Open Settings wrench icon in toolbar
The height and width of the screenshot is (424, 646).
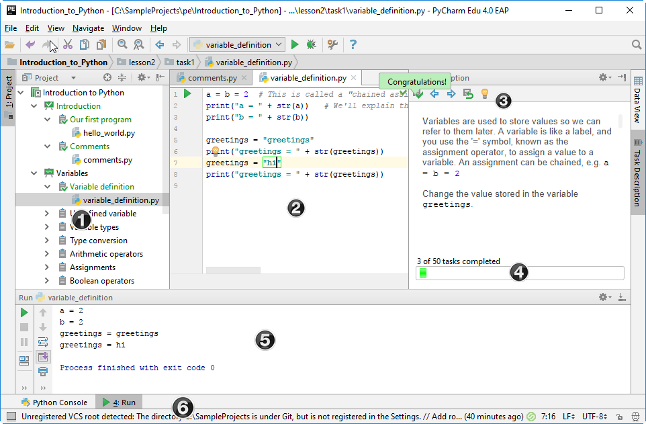pos(332,44)
